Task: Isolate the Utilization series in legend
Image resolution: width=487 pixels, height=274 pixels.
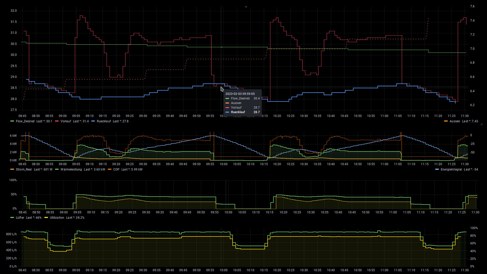Action: click(57, 218)
